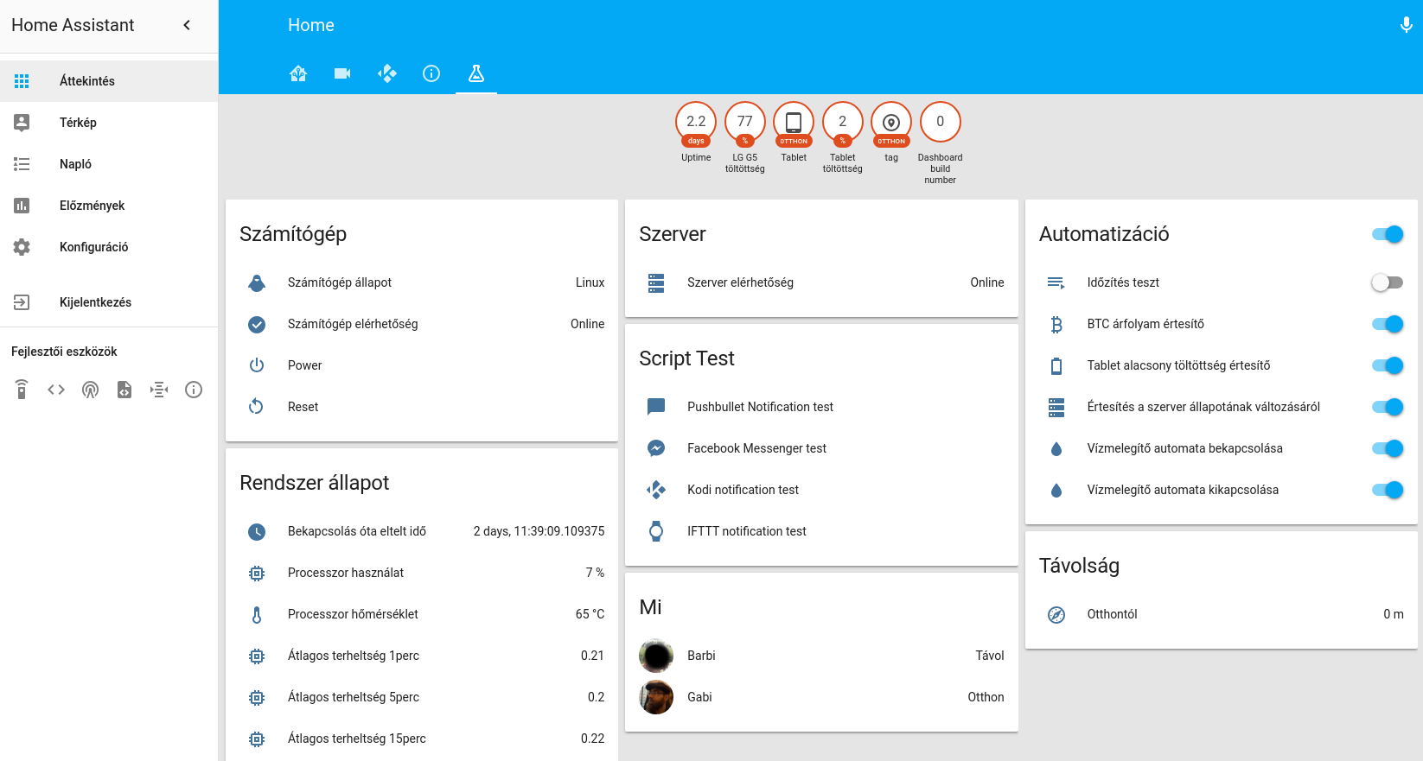Toggle the Automatizáció group master switch
1423x761 pixels.
1387,234
